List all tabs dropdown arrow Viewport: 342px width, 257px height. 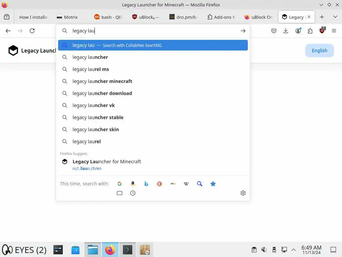click(x=335, y=17)
